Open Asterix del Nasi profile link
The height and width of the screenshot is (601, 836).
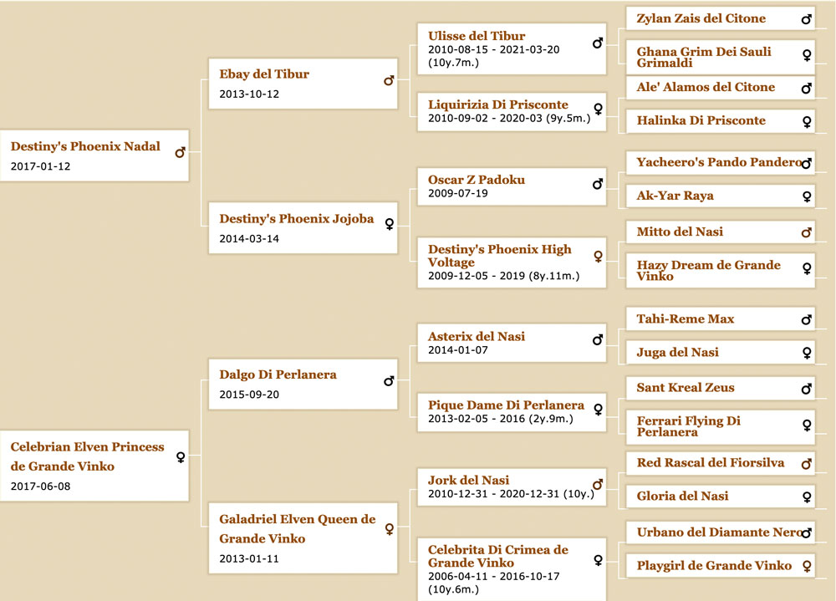[477, 337]
